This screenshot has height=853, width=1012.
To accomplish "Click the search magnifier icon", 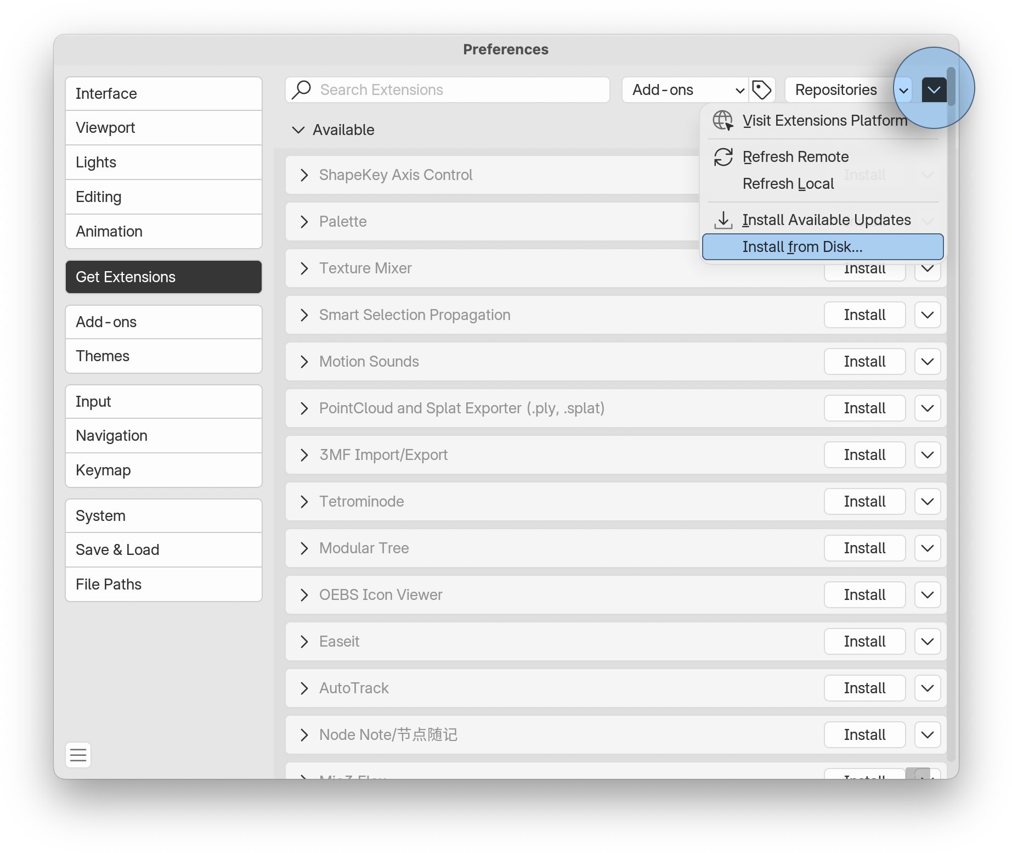I will [x=302, y=90].
